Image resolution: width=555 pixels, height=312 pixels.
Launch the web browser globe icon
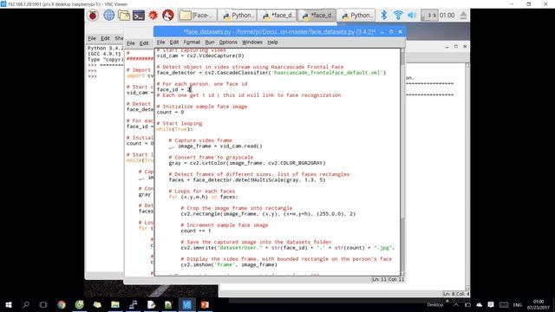point(108,16)
